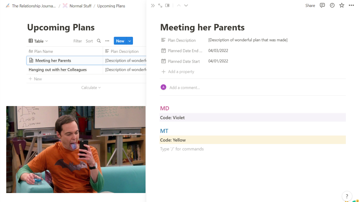Go to next record with down chevron
The height and width of the screenshot is (202, 359).
186,6
